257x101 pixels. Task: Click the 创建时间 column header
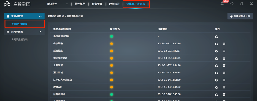point(163,29)
